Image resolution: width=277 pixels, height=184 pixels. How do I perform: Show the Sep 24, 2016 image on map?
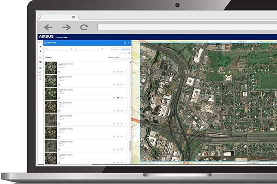(x=118, y=72)
